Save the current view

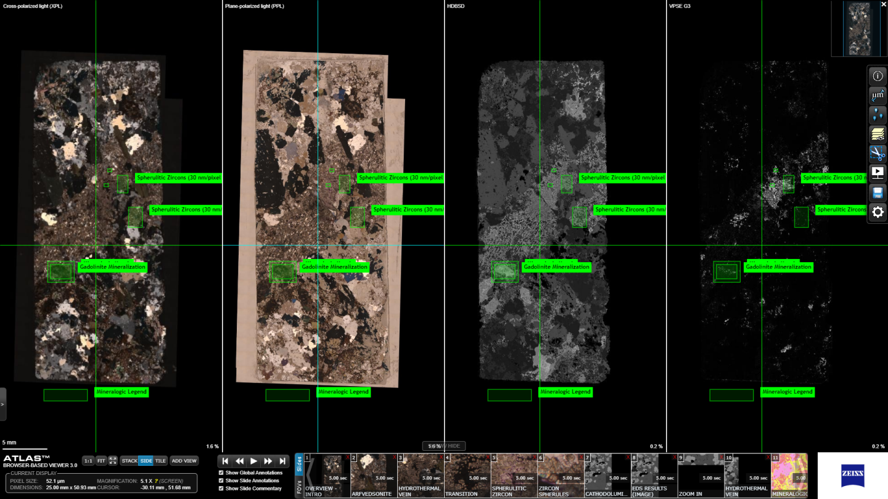click(x=877, y=192)
